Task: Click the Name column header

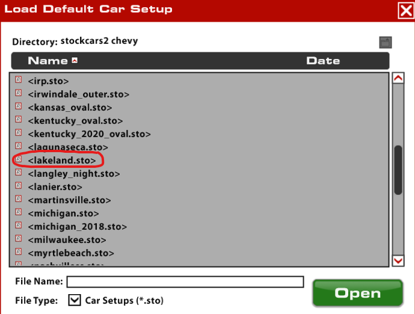Action: click(48, 61)
